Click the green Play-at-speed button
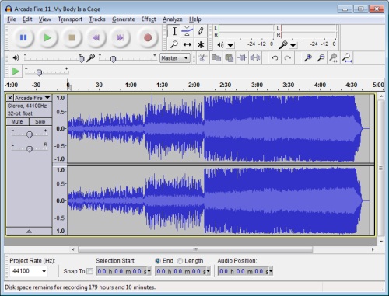389x296 pixels. point(16,71)
